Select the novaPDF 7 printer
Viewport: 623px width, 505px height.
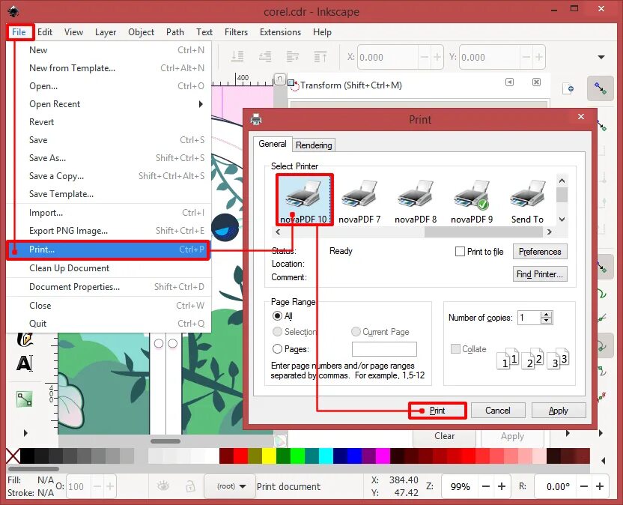(x=359, y=200)
